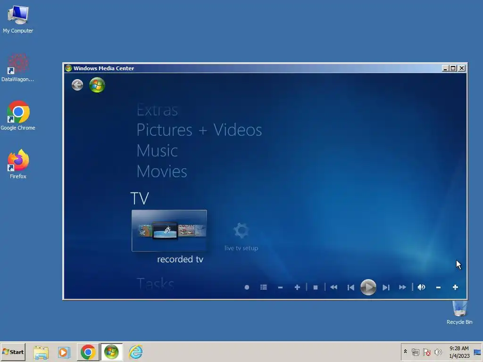Click the large Play button
This screenshot has width=483, height=362.
[x=368, y=287]
